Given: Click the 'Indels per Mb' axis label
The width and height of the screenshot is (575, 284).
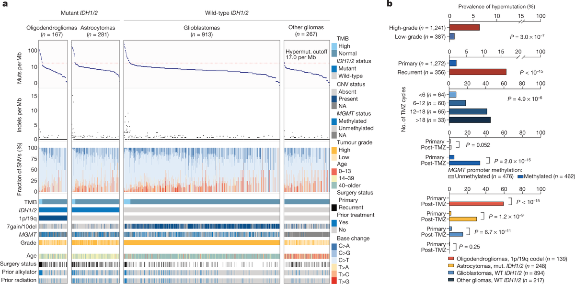Looking at the screenshot, I should (x=19, y=114).
